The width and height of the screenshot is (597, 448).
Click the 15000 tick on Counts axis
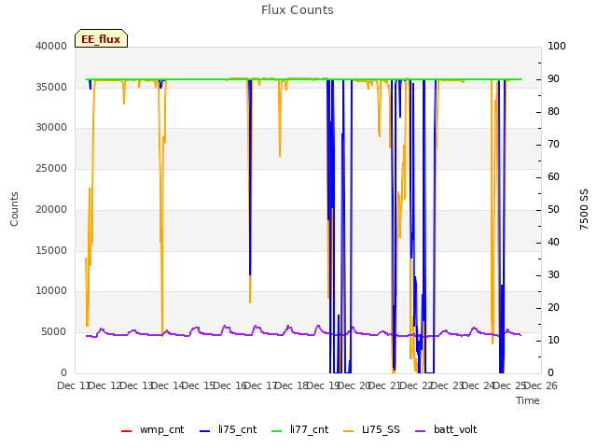(51, 250)
